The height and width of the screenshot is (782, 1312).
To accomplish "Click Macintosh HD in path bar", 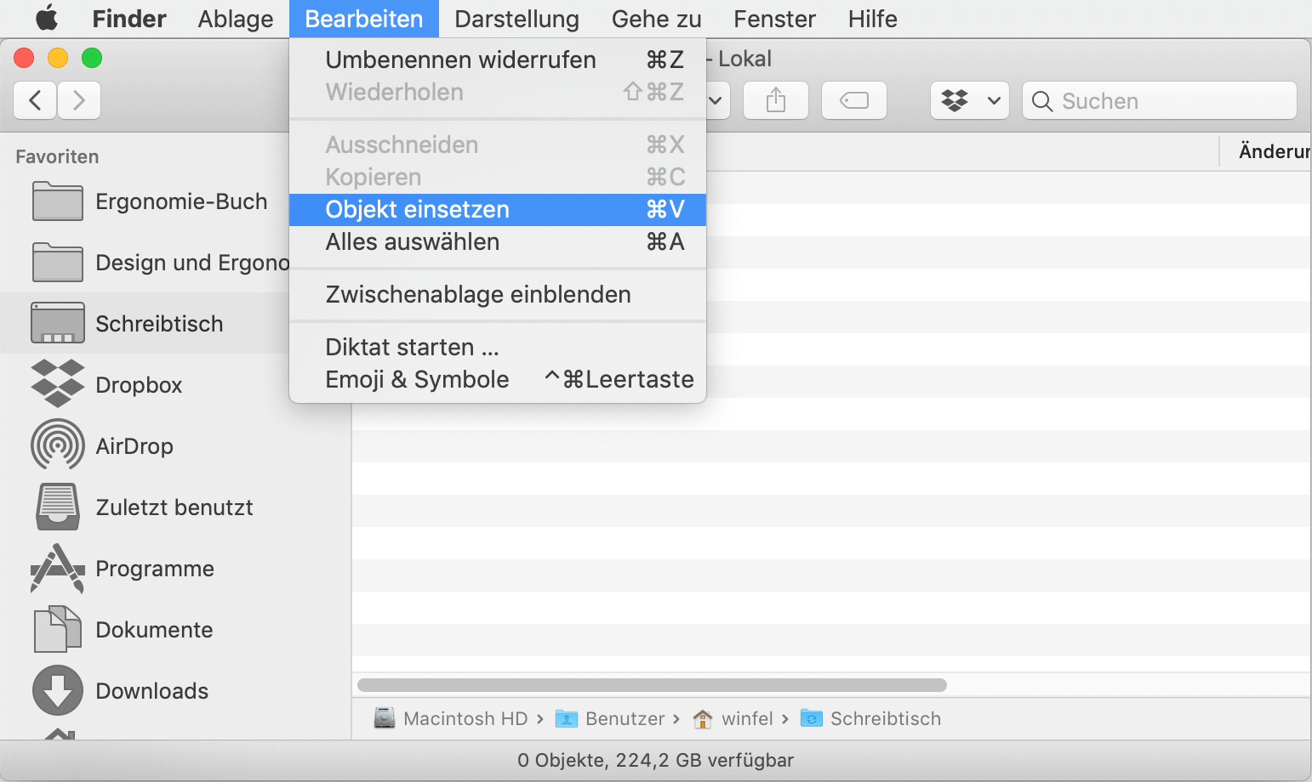I will 465,719.
